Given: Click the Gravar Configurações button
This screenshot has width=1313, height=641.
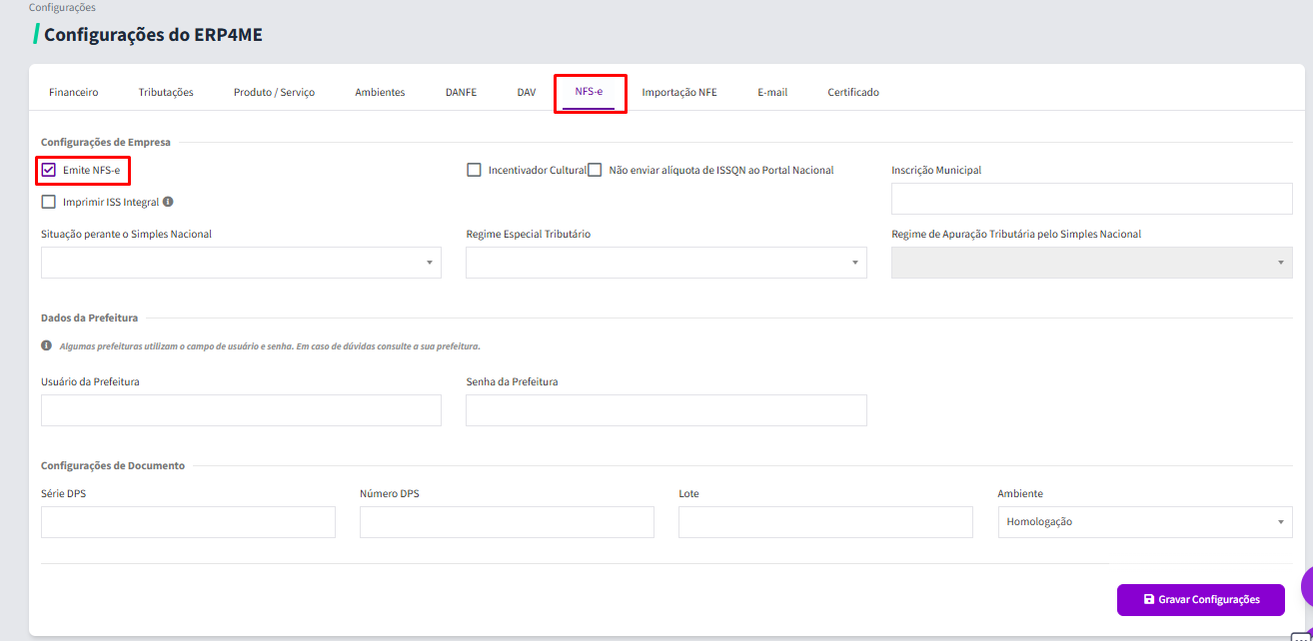Looking at the screenshot, I should point(1201,600).
